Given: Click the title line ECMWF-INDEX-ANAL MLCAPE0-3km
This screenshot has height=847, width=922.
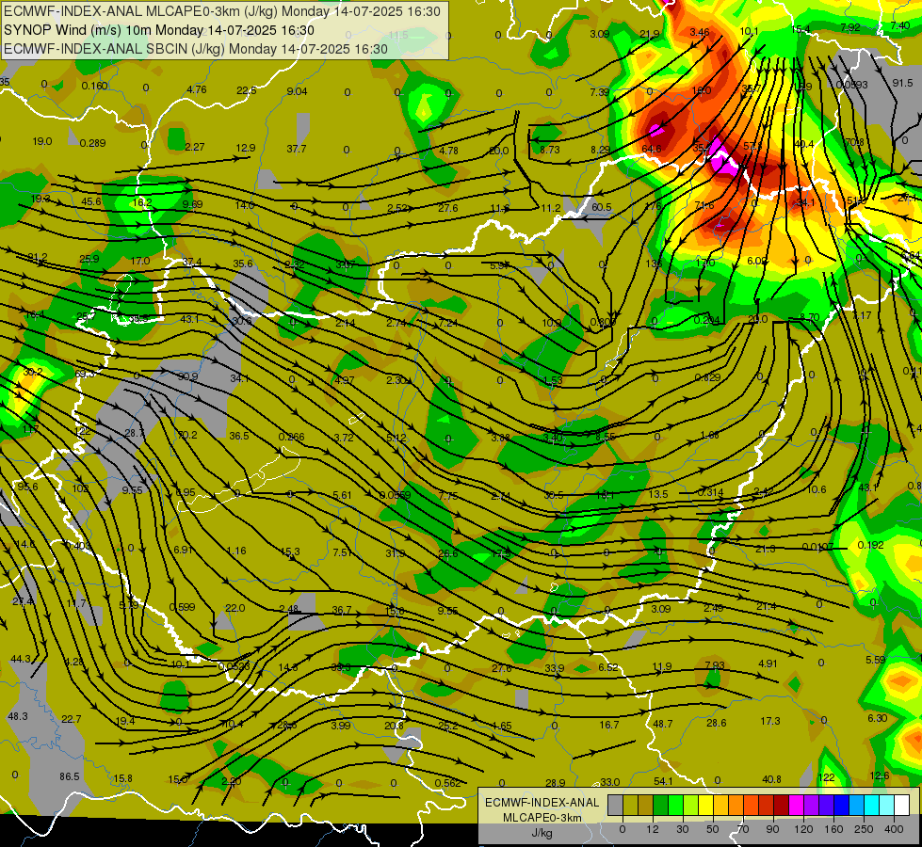Looking at the screenshot, I should [222, 11].
